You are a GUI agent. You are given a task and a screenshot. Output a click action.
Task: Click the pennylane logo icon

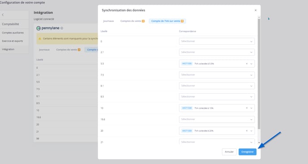[38, 28]
